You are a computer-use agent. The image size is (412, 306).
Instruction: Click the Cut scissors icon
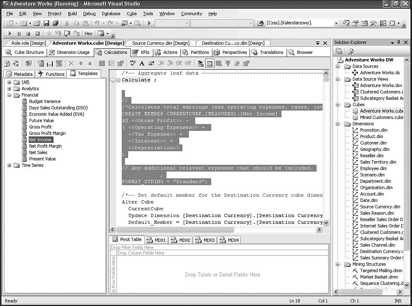tap(67, 23)
